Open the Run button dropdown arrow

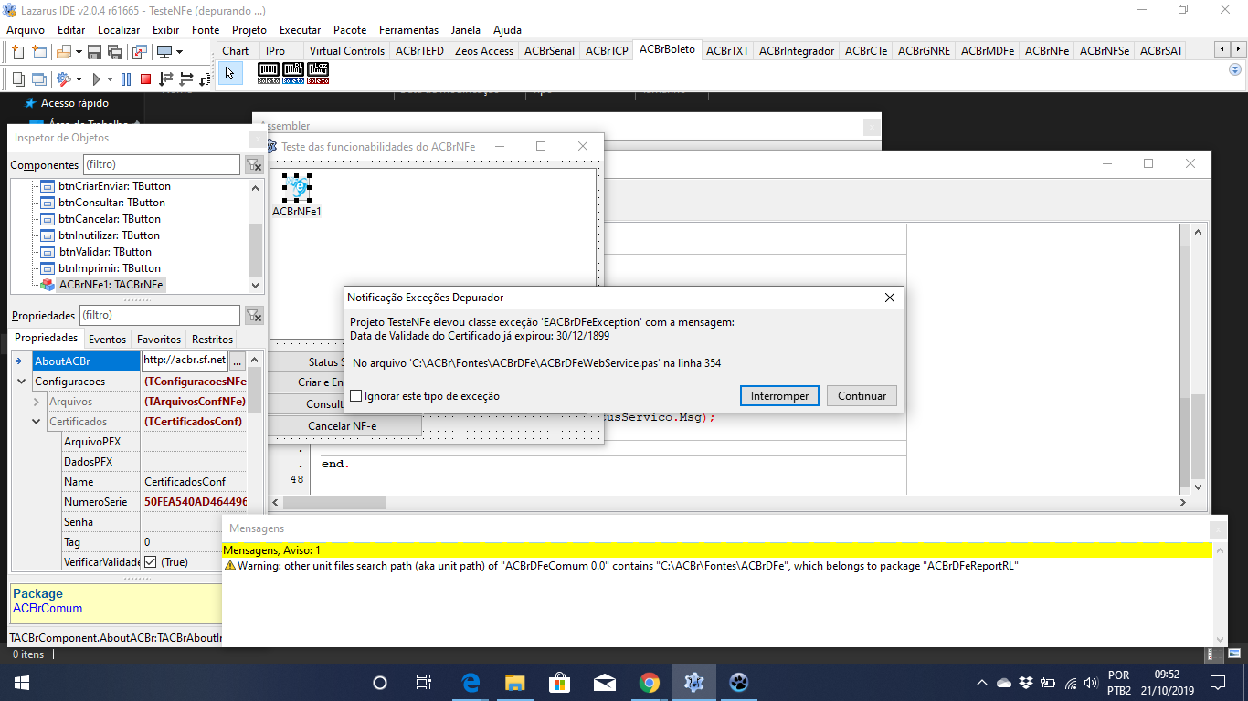pyautogui.click(x=110, y=79)
